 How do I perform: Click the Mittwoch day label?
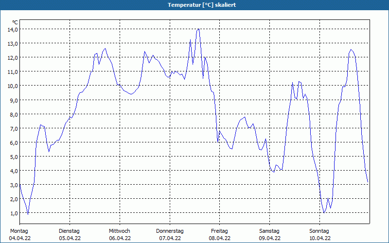pyautogui.click(x=120, y=231)
